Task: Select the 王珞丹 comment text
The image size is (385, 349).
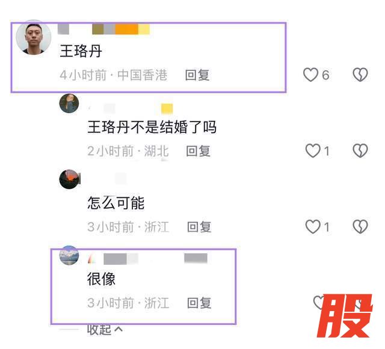Action: coord(81,51)
